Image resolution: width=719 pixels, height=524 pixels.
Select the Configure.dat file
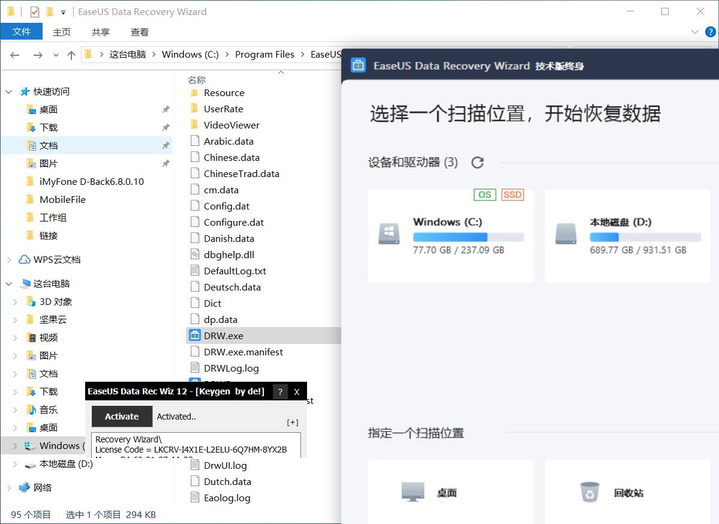tap(234, 223)
